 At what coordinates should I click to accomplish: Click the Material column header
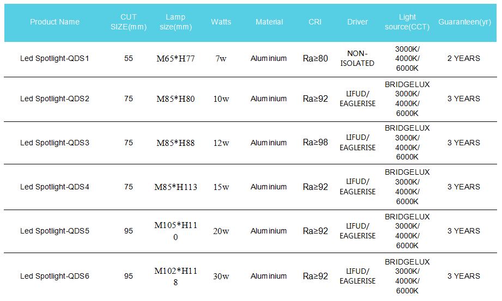pos(269,22)
